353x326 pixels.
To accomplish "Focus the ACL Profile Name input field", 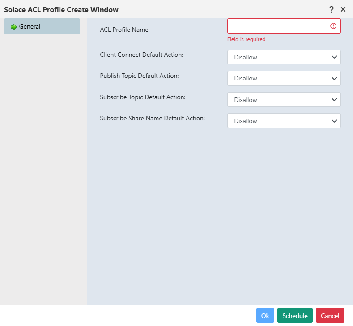I will [284, 26].
